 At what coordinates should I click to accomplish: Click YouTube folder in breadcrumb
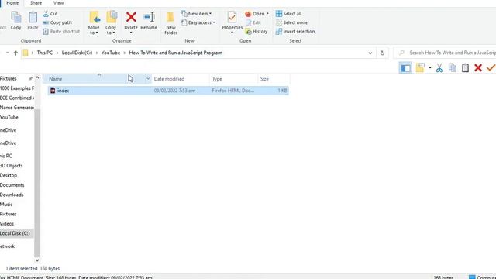(110, 53)
